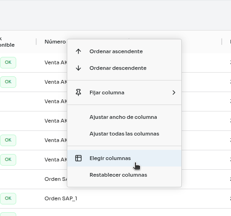Expand the Fijar columna chevron arrow
Screen dimensions: 231x216
174,93
